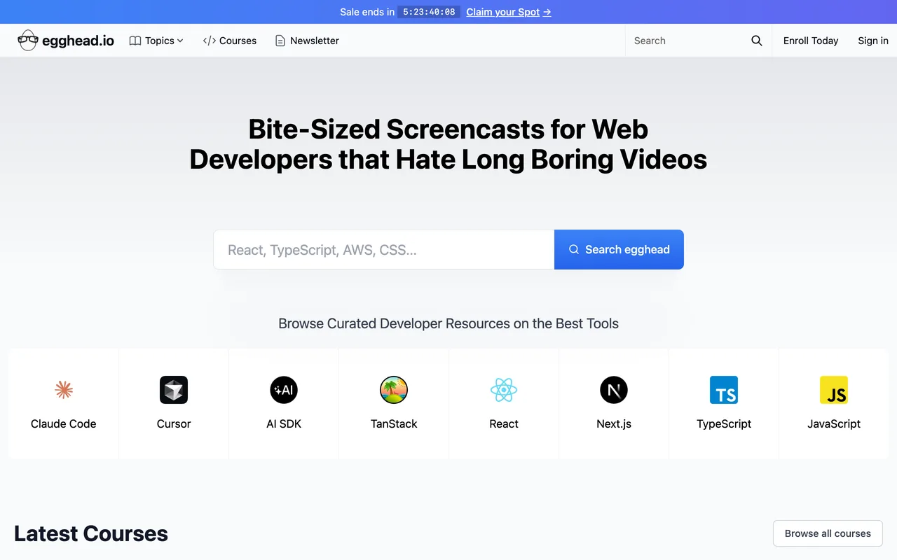Click the code brackets icon beside Courses
Image resolution: width=897 pixels, height=560 pixels.
[x=209, y=41]
